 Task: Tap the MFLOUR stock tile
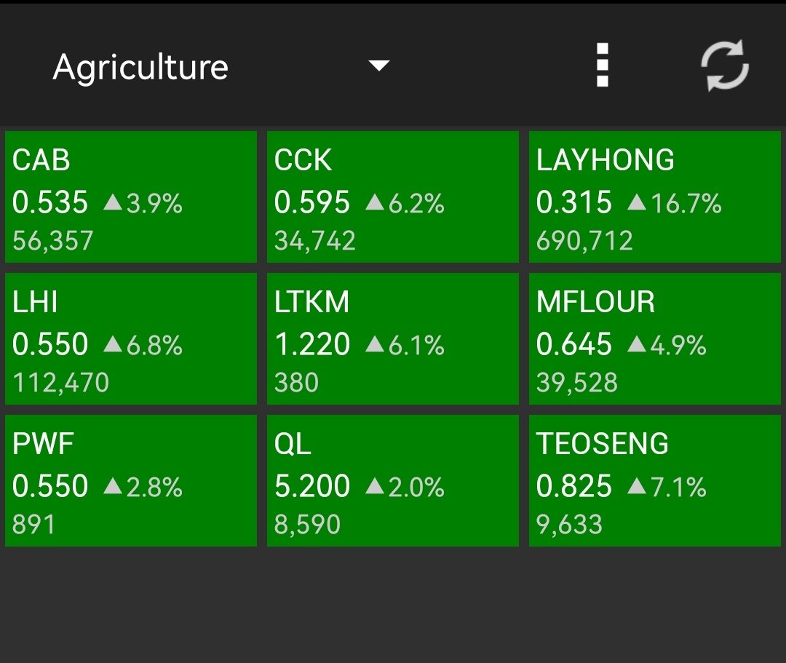[x=655, y=338]
